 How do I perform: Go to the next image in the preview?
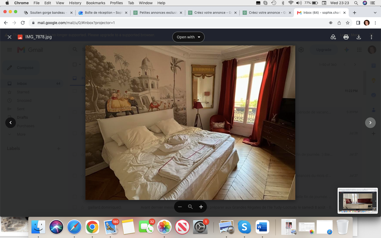pyautogui.click(x=370, y=123)
